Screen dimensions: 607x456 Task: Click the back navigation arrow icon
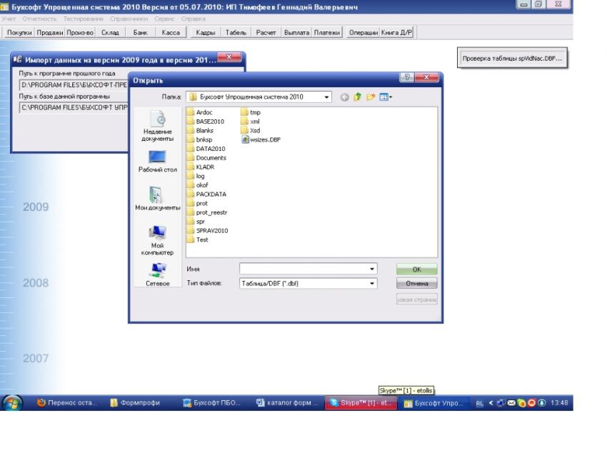[343, 96]
